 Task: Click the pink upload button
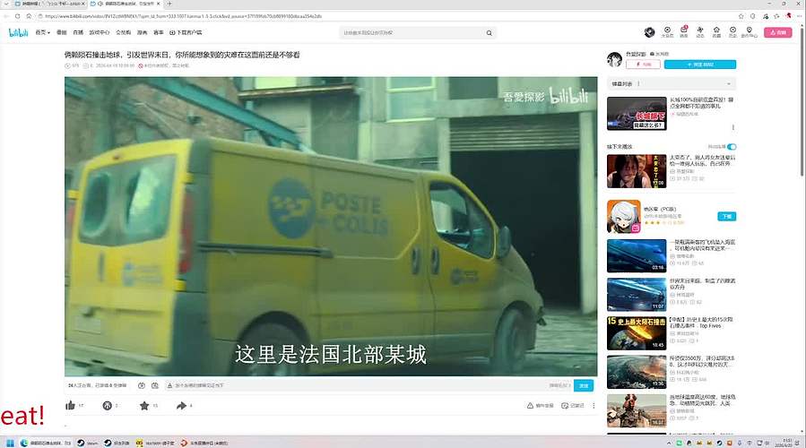point(777,32)
